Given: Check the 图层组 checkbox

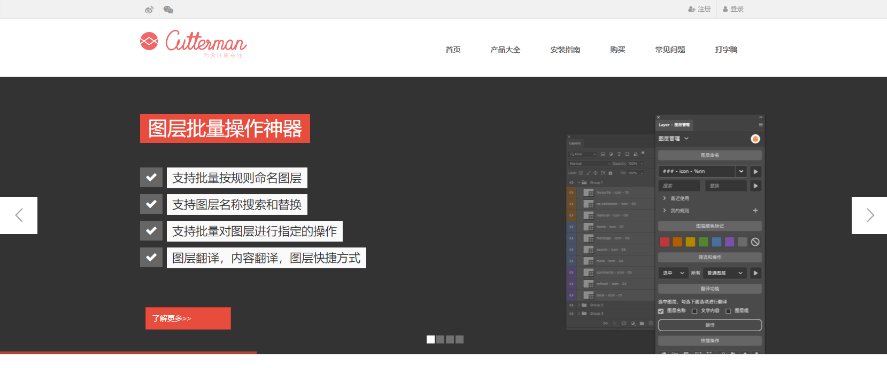Looking at the screenshot, I should [728, 311].
